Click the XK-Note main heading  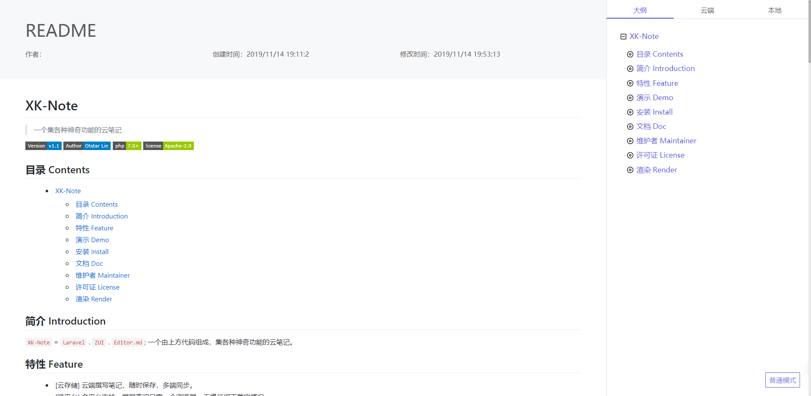[x=52, y=106]
